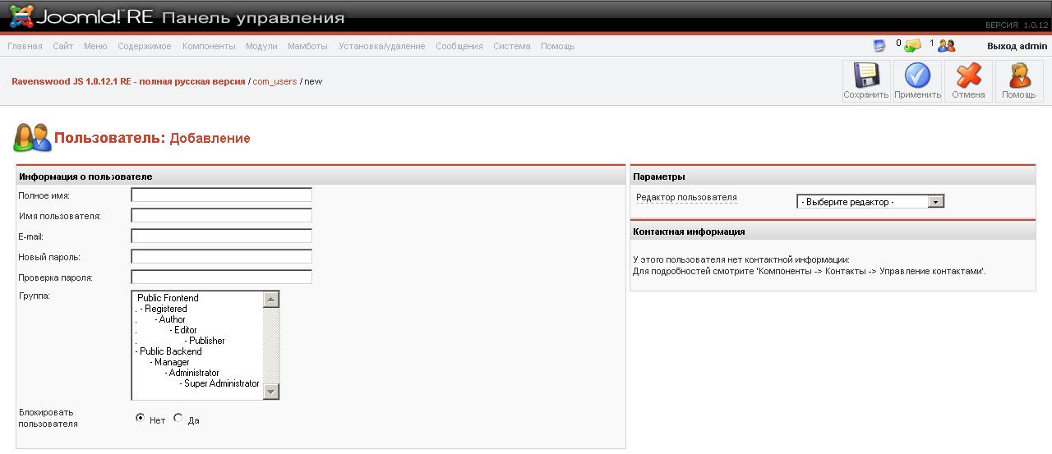The height and width of the screenshot is (454, 1052).
Task: Click the Имя пользователя input field
Action: [x=222, y=215]
